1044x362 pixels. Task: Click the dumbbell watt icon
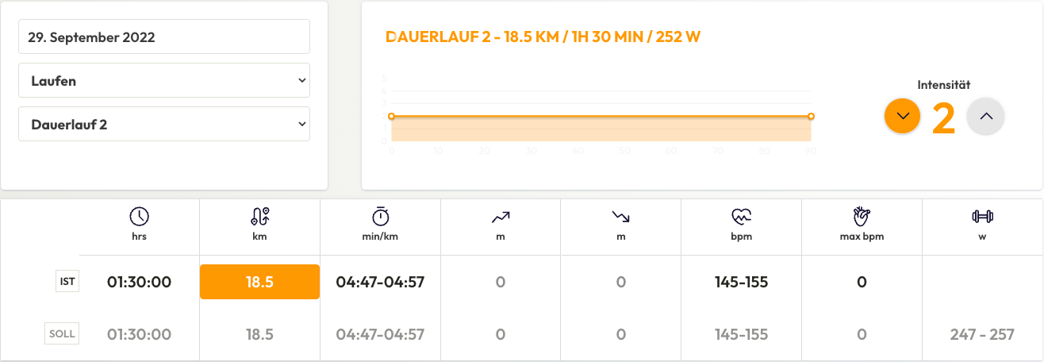(x=983, y=216)
